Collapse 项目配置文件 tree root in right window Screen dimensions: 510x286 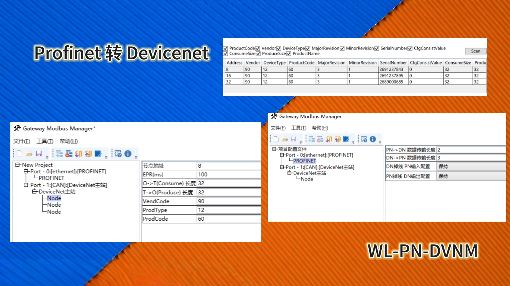(x=274, y=149)
